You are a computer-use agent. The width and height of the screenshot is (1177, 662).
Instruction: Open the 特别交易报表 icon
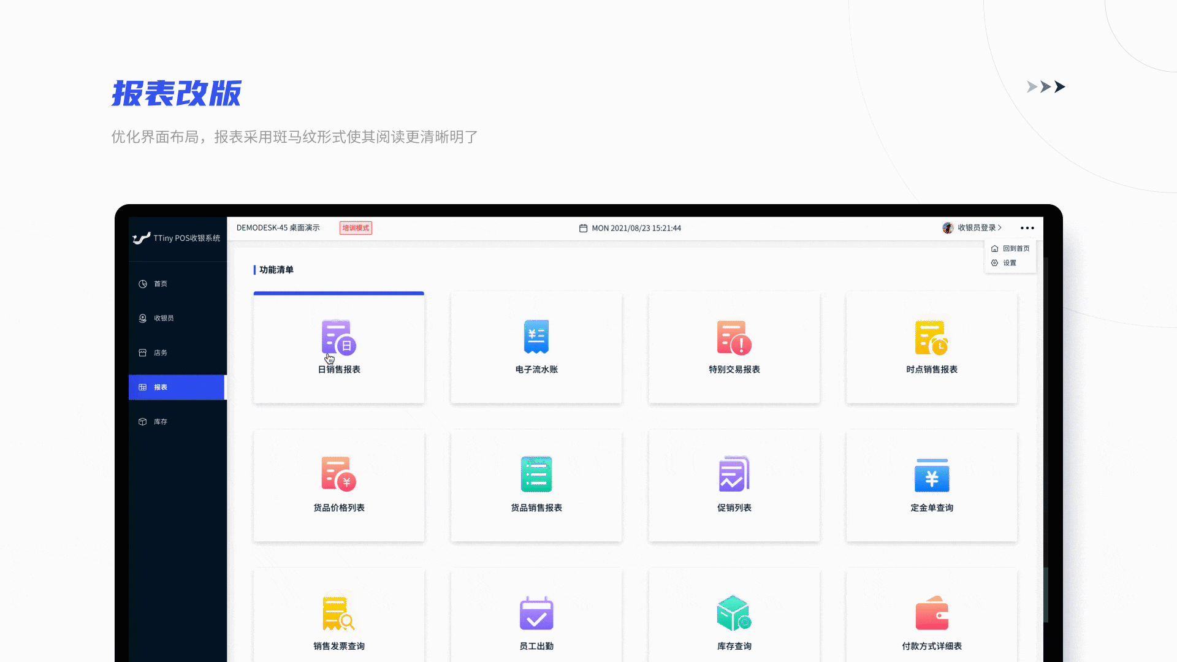tap(734, 337)
